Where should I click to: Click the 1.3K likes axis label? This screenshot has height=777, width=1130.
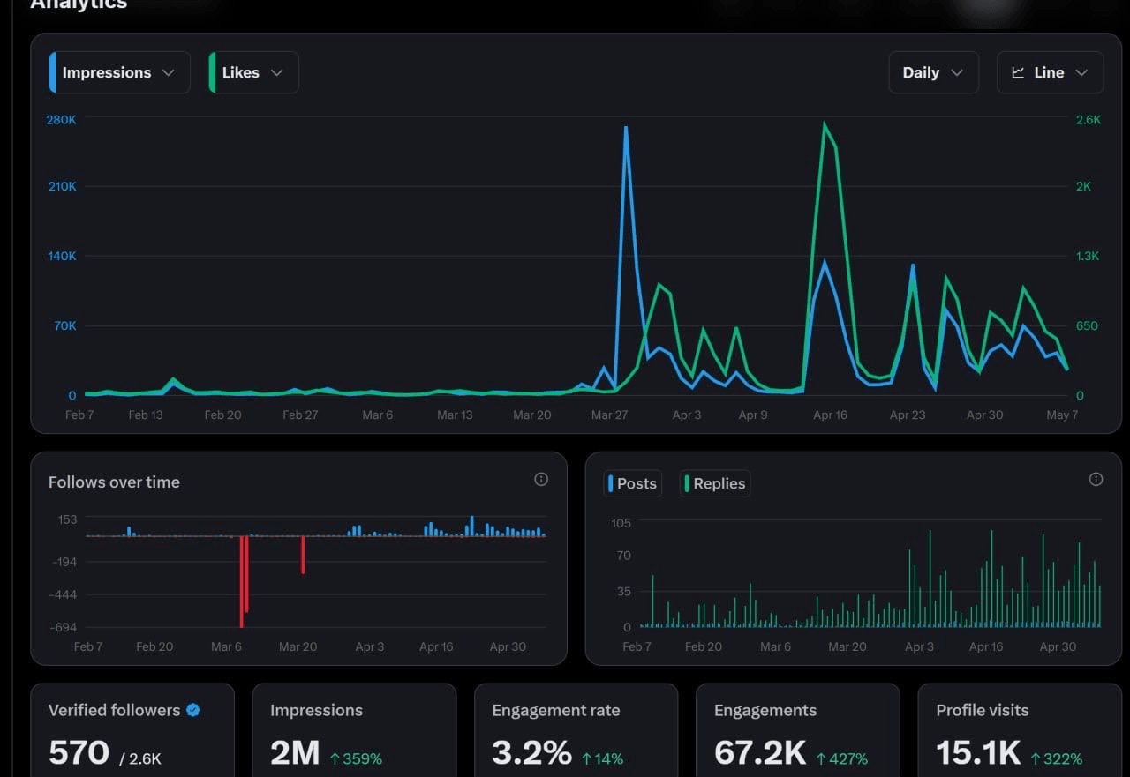pyautogui.click(x=1089, y=256)
